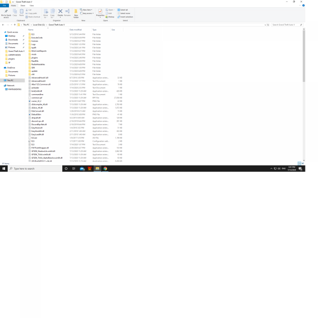318x318 pixels.
Task: Open the Explorer help icon
Action: [x=304, y=6]
